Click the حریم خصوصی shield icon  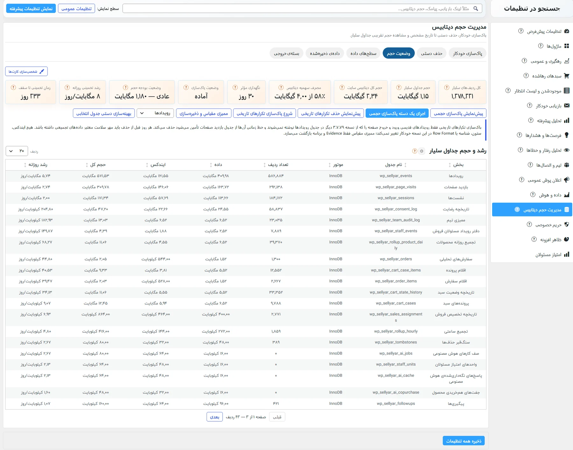coord(567,224)
